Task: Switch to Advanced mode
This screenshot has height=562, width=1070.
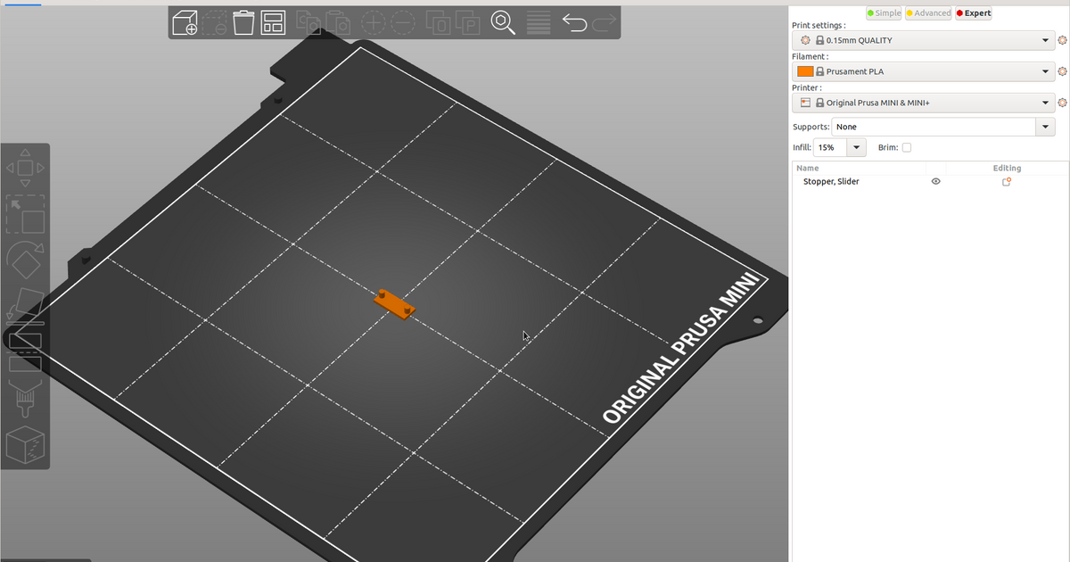Action: pyautogui.click(x=928, y=12)
